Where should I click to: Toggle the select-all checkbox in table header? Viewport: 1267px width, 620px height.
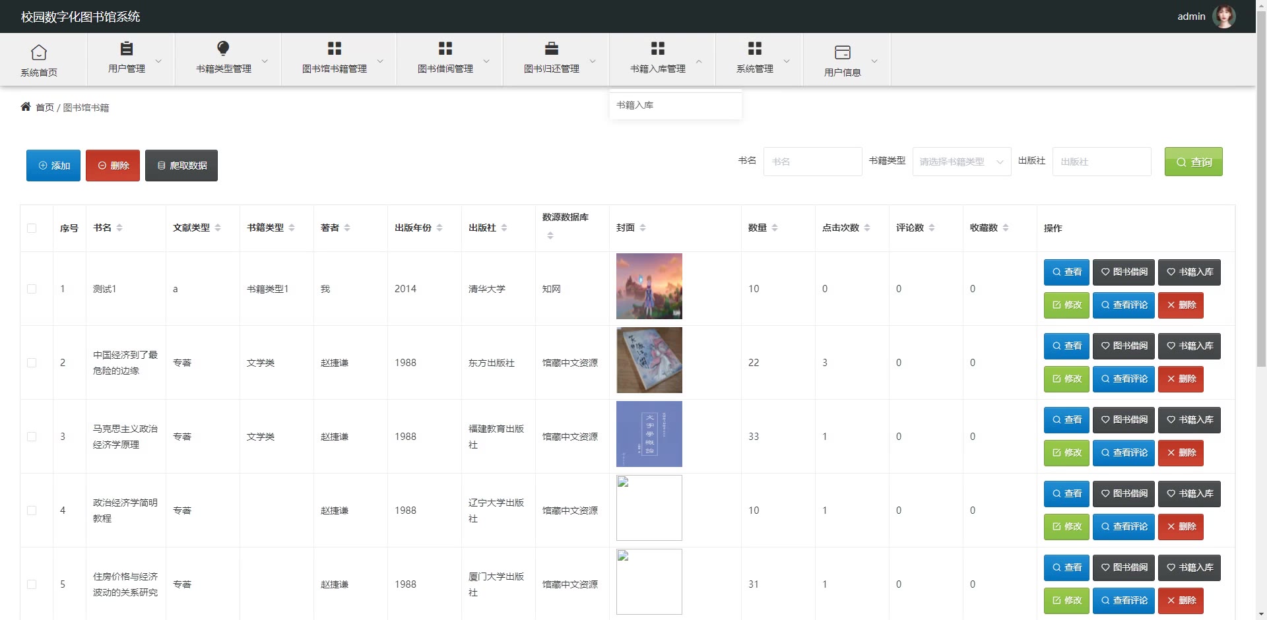pos(32,228)
